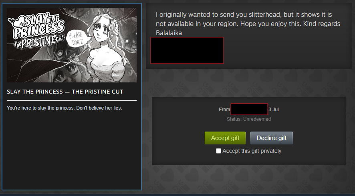Click the redacted sender box below the message

tap(187, 50)
